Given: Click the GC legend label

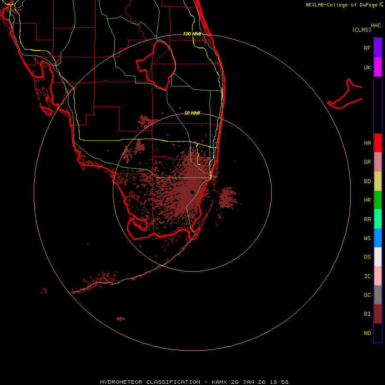Looking at the screenshot, I should [x=367, y=295].
